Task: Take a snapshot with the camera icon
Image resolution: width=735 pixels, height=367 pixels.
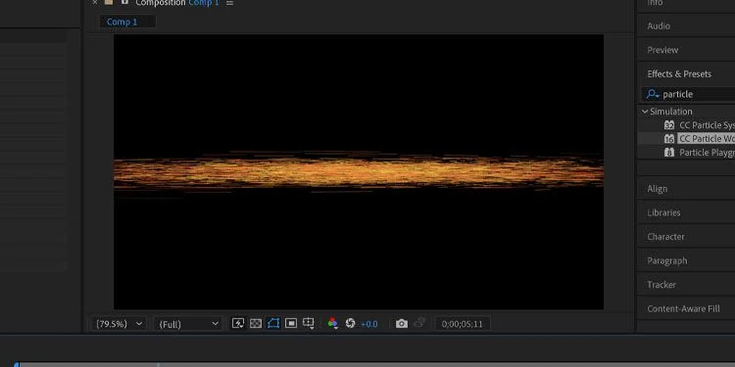Action: pos(401,324)
